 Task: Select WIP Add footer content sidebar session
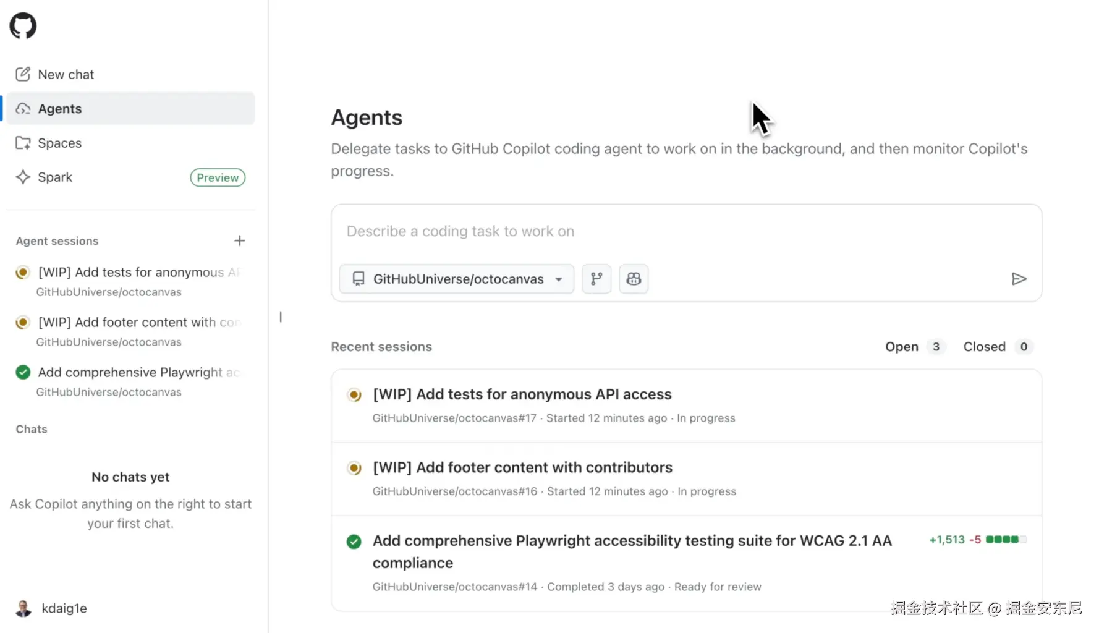[138, 323]
